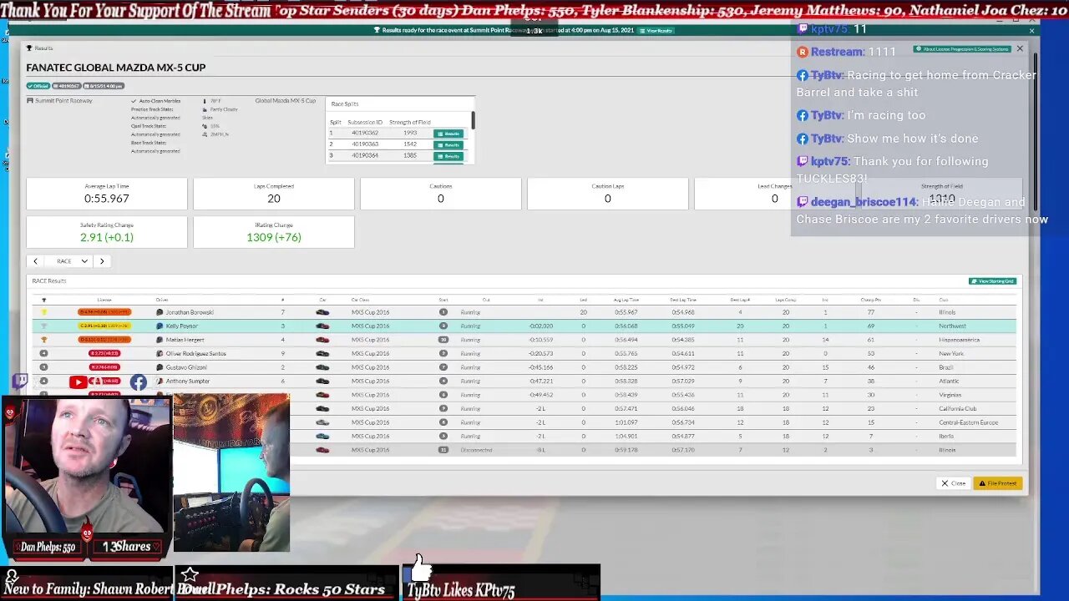Click the License column header
1069x601 pixels.
pyautogui.click(x=104, y=300)
